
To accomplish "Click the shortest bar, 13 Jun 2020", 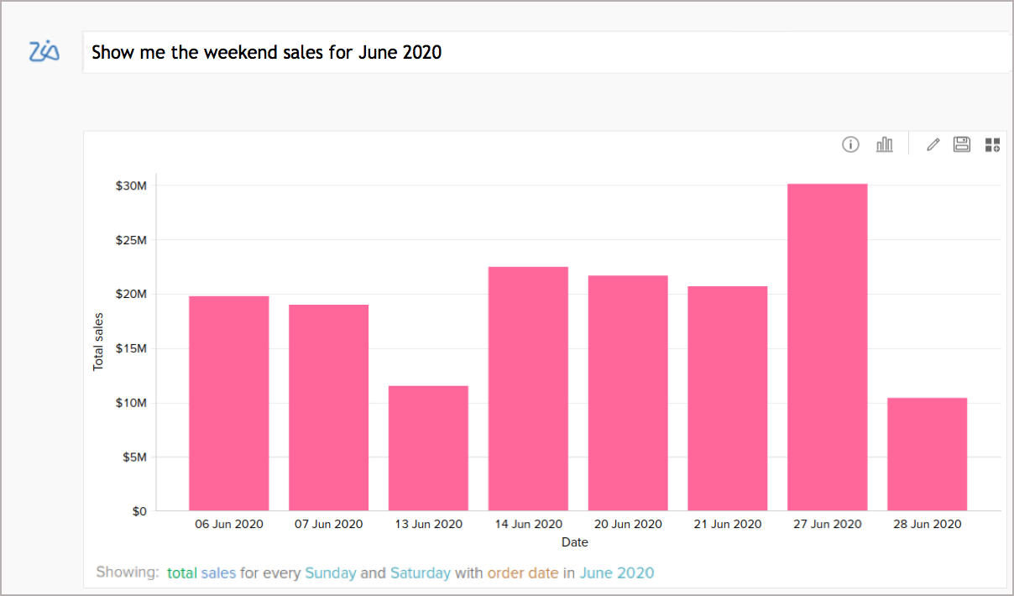I will 428,449.
